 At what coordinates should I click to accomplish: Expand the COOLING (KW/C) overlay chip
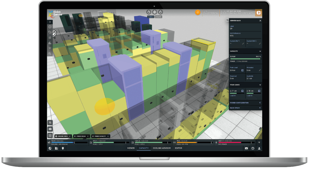[x=63, y=136]
